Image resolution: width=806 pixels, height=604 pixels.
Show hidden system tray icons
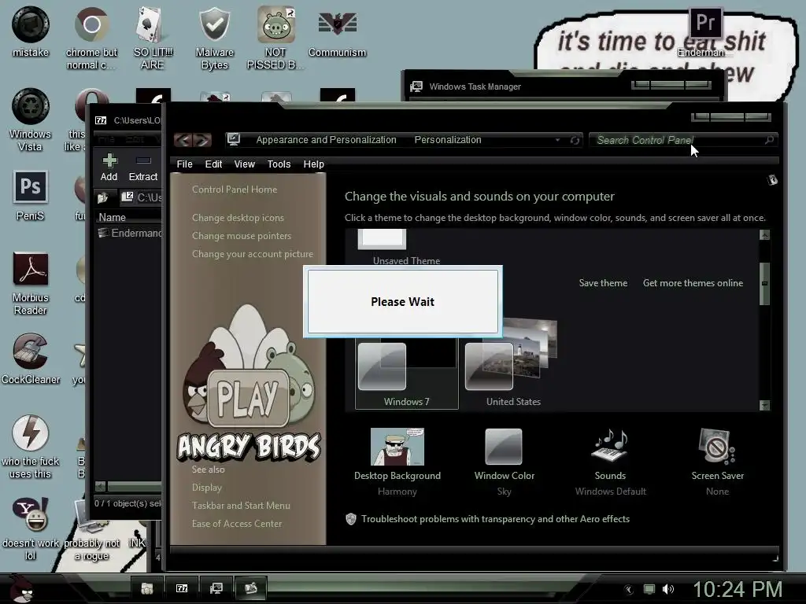[x=629, y=590]
